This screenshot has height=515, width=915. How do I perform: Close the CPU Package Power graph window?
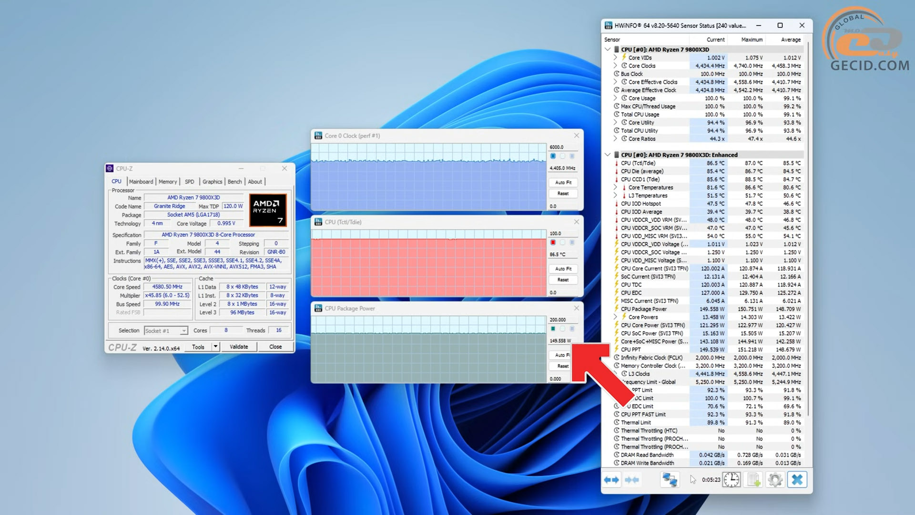pos(577,308)
